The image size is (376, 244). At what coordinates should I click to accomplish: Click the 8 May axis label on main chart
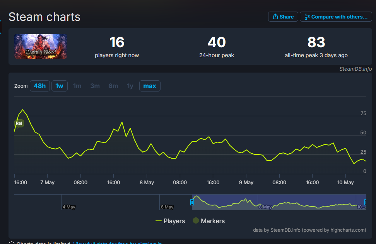pyautogui.click(x=147, y=183)
